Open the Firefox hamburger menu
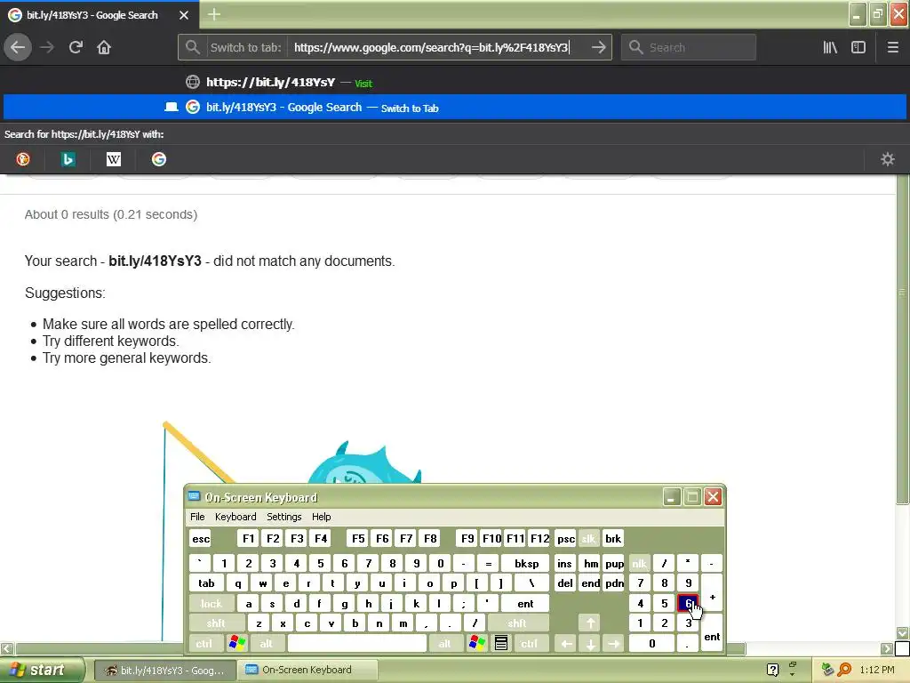 [x=892, y=47]
